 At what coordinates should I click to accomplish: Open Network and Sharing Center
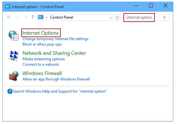coord(54,53)
